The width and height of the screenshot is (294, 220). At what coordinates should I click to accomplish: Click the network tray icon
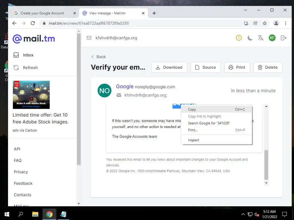coord(250,214)
